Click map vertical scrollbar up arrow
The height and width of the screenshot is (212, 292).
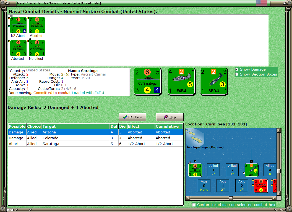[x=279, y=130]
